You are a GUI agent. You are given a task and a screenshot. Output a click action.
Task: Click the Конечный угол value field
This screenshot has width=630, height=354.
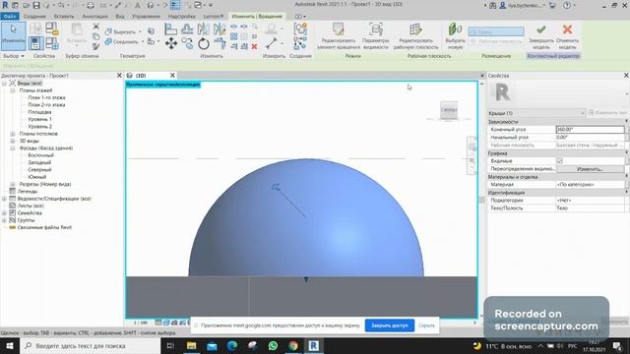pyautogui.click(x=590, y=130)
